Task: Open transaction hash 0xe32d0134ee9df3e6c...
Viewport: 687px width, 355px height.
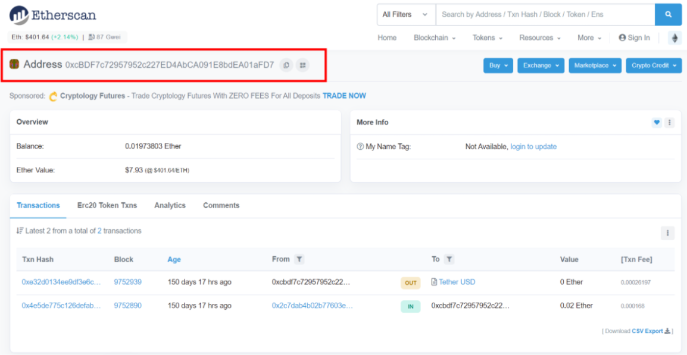Action: click(61, 282)
